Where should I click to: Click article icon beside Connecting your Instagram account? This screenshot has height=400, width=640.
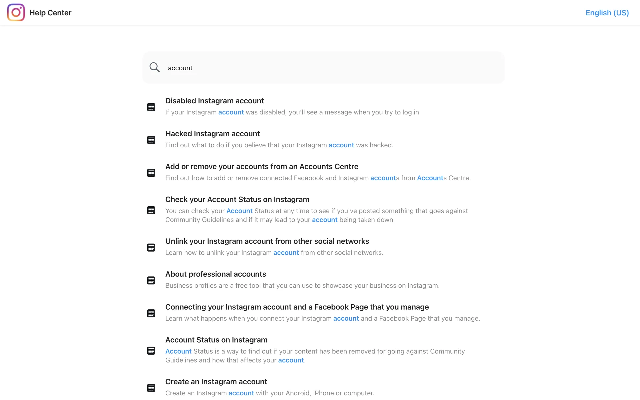coord(151,313)
